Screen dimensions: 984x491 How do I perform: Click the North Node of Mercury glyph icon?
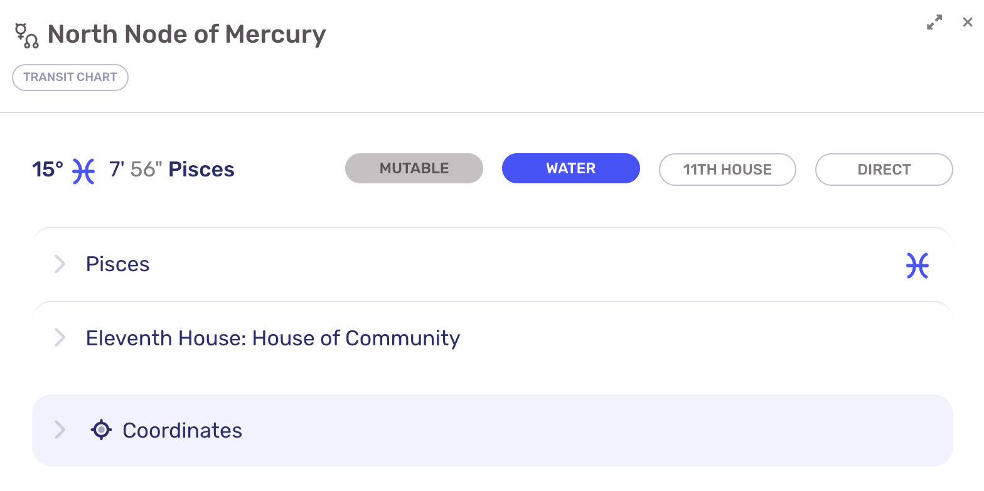[x=26, y=35]
